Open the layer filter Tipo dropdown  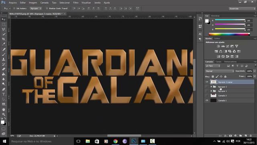(x=213, y=66)
